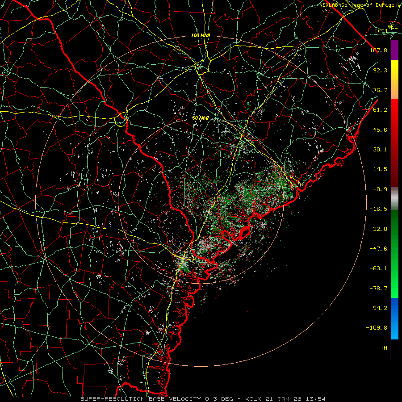Click the 61.2 velocity scale value
The height and width of the screenshot is (402, 402).
coord(380,110)
